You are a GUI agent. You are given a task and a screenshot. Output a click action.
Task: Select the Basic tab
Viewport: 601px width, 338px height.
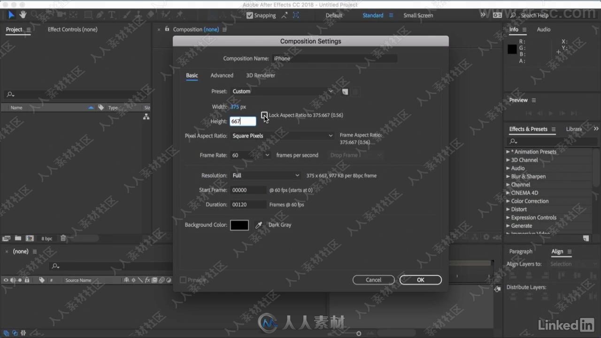192,75
